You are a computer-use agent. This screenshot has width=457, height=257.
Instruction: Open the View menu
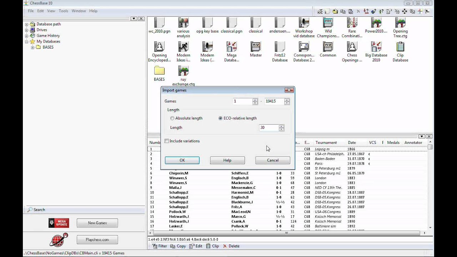pos(51,11)
